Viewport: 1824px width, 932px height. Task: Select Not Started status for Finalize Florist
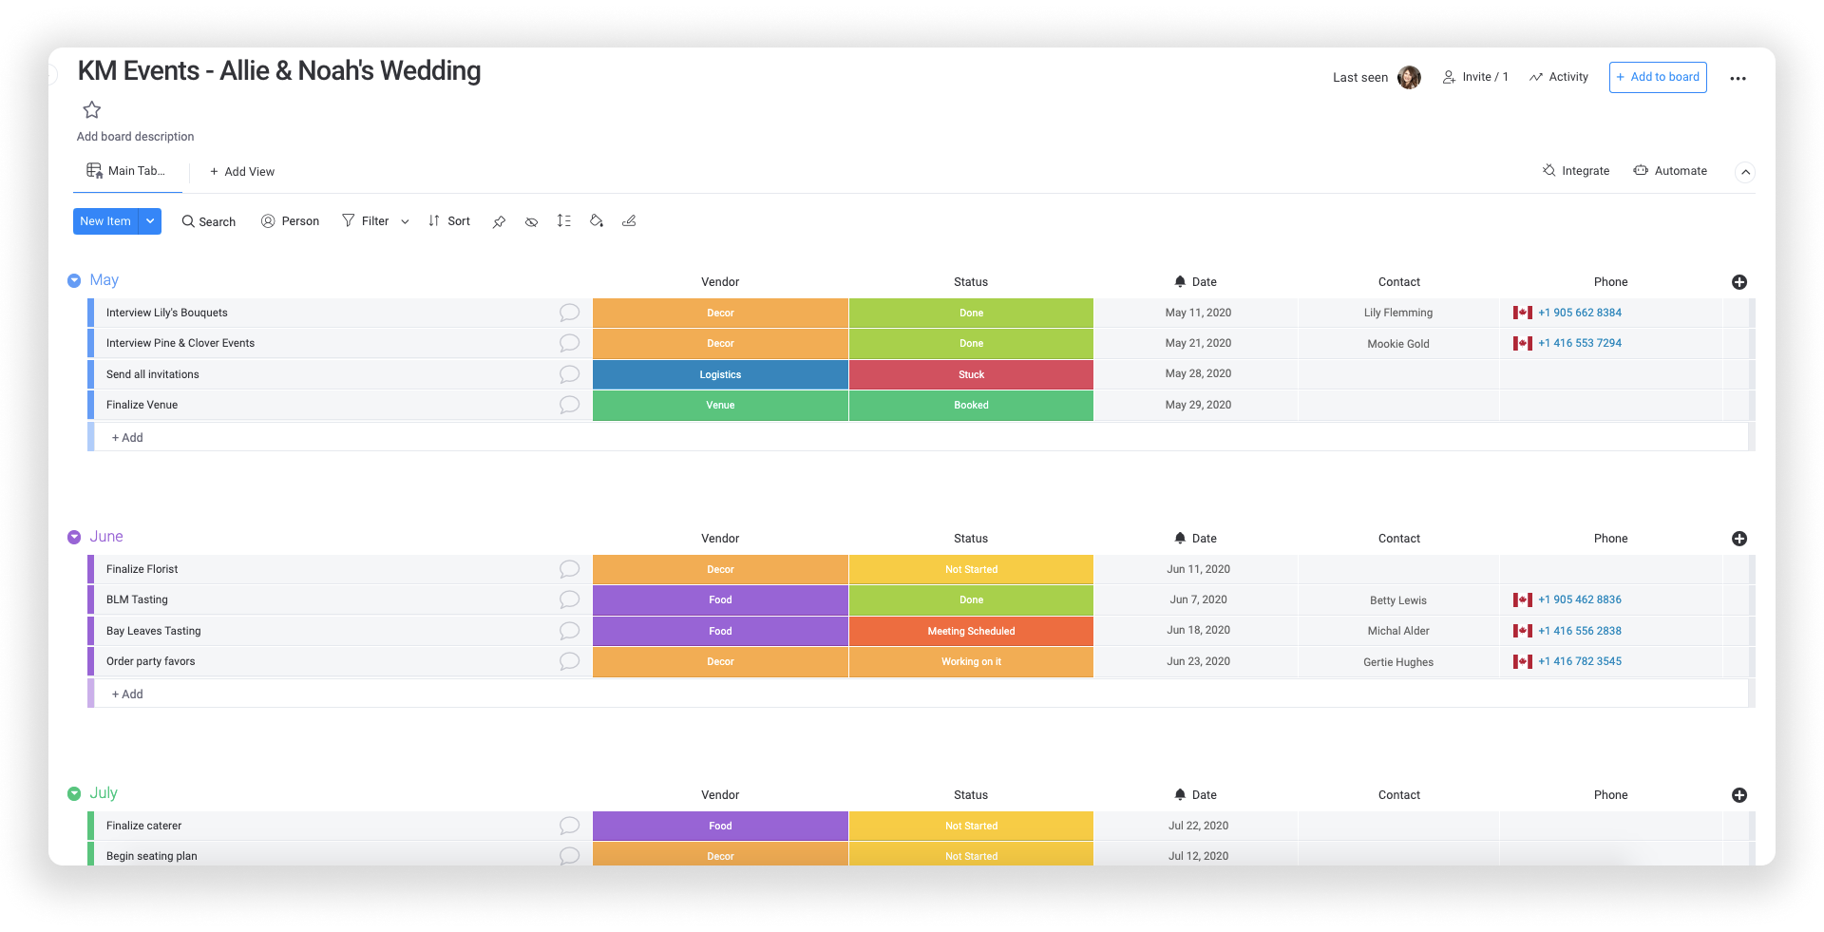(971, 569)
